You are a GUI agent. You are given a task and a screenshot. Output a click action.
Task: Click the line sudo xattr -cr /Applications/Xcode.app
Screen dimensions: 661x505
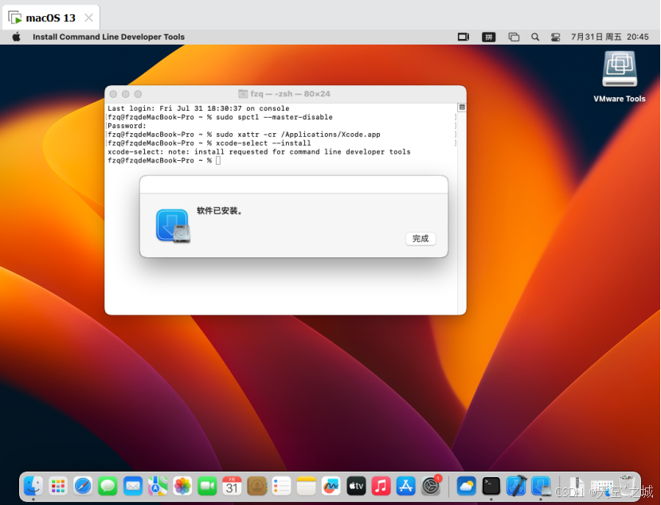click(298, 135)
